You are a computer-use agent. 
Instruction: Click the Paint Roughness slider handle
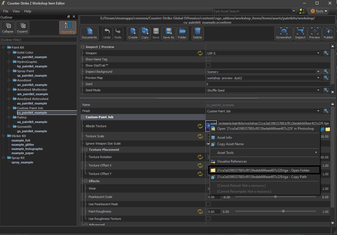click(283, 211)
